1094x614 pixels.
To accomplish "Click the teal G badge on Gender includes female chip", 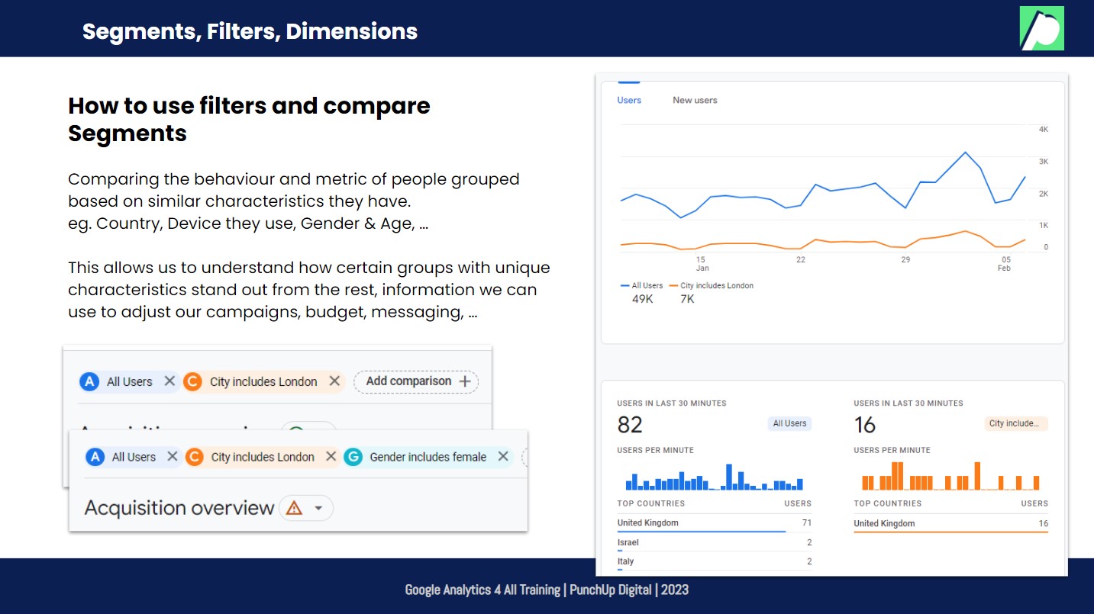I will coord(353,456).
